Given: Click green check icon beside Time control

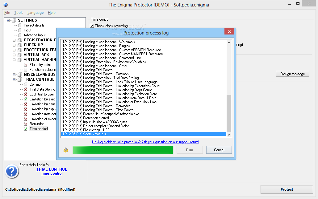Looking at the screenshot, I should pyautogui.click(x=26, y=129).
